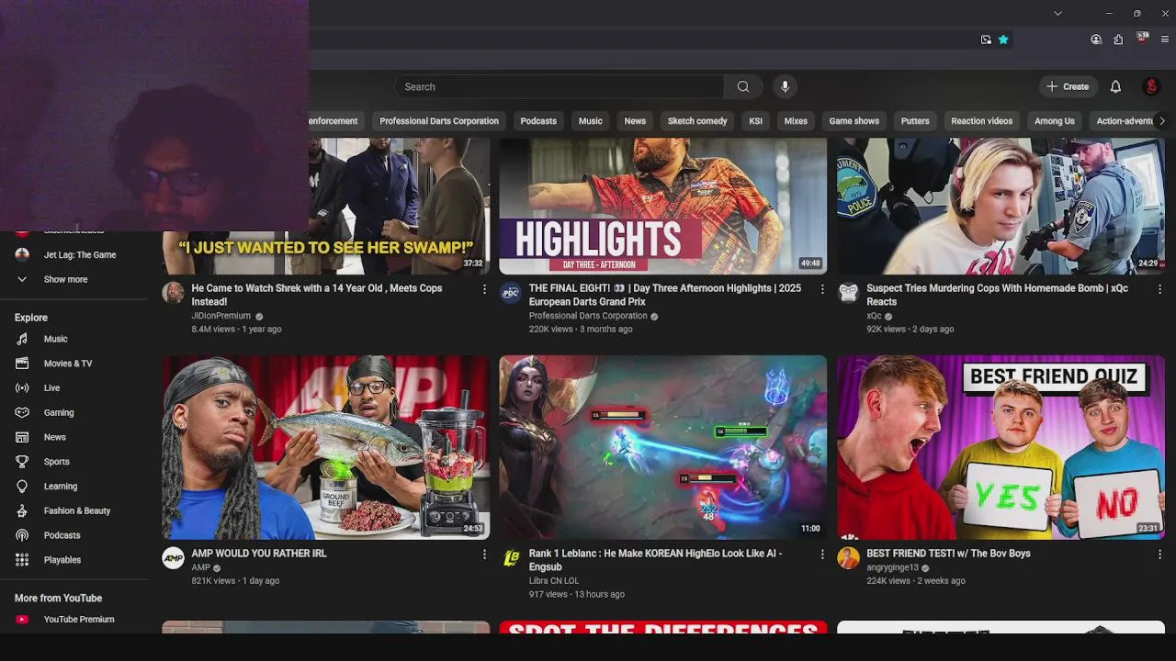The width and height of the screenshot is (1176, 661).
Task: Open more options for AMP Would You Rather
Action: [484, 555]
